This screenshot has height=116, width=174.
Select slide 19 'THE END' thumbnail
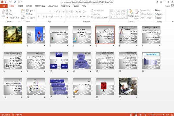tap(105, 86)
